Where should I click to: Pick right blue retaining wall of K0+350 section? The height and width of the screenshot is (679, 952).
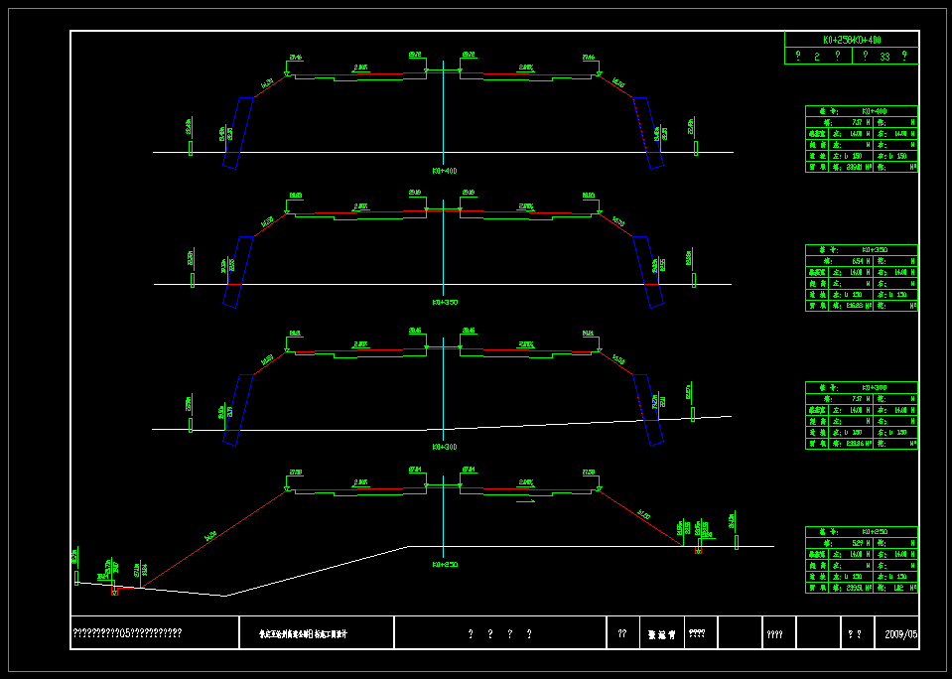pyautogui.click(x=648, y=272)
